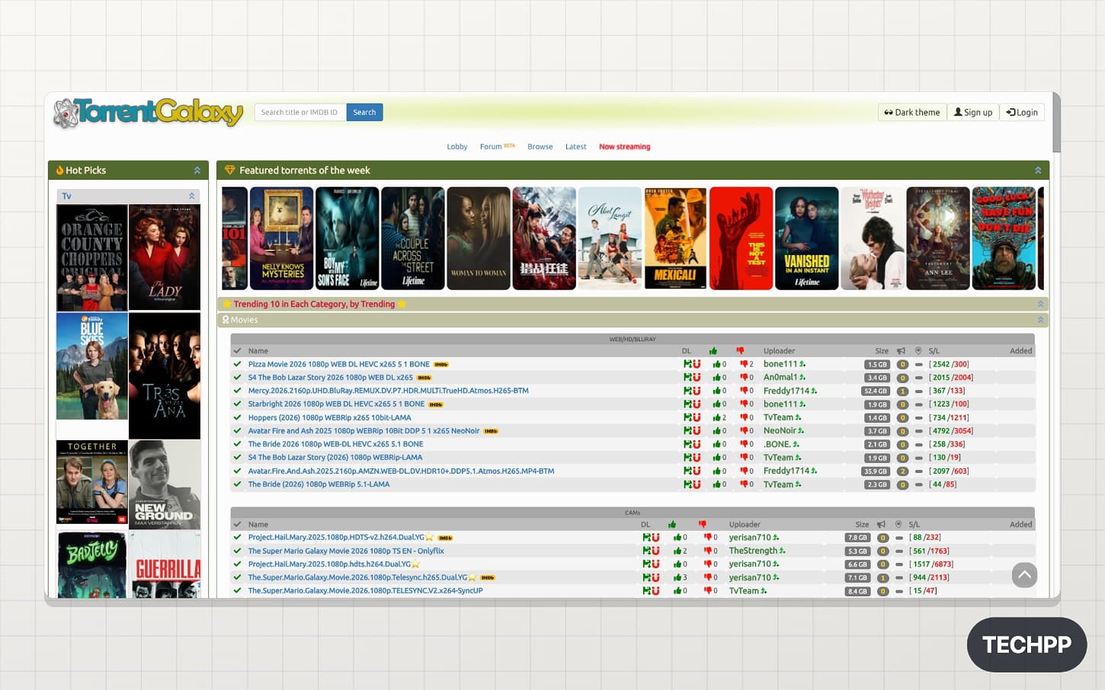This screenshot has height=690, width=1105.
Task: Click the Sign up button
Action: [x=973, y=113]
